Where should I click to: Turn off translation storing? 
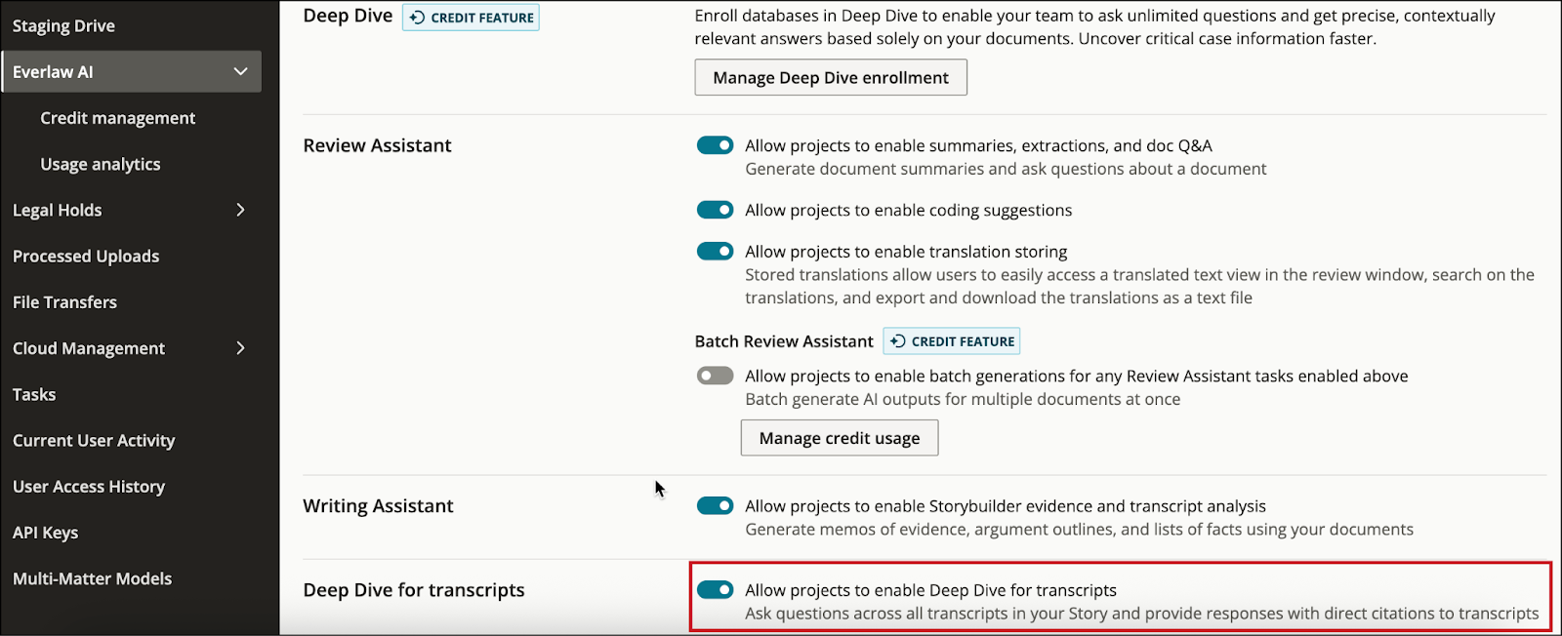coord(715,251)
